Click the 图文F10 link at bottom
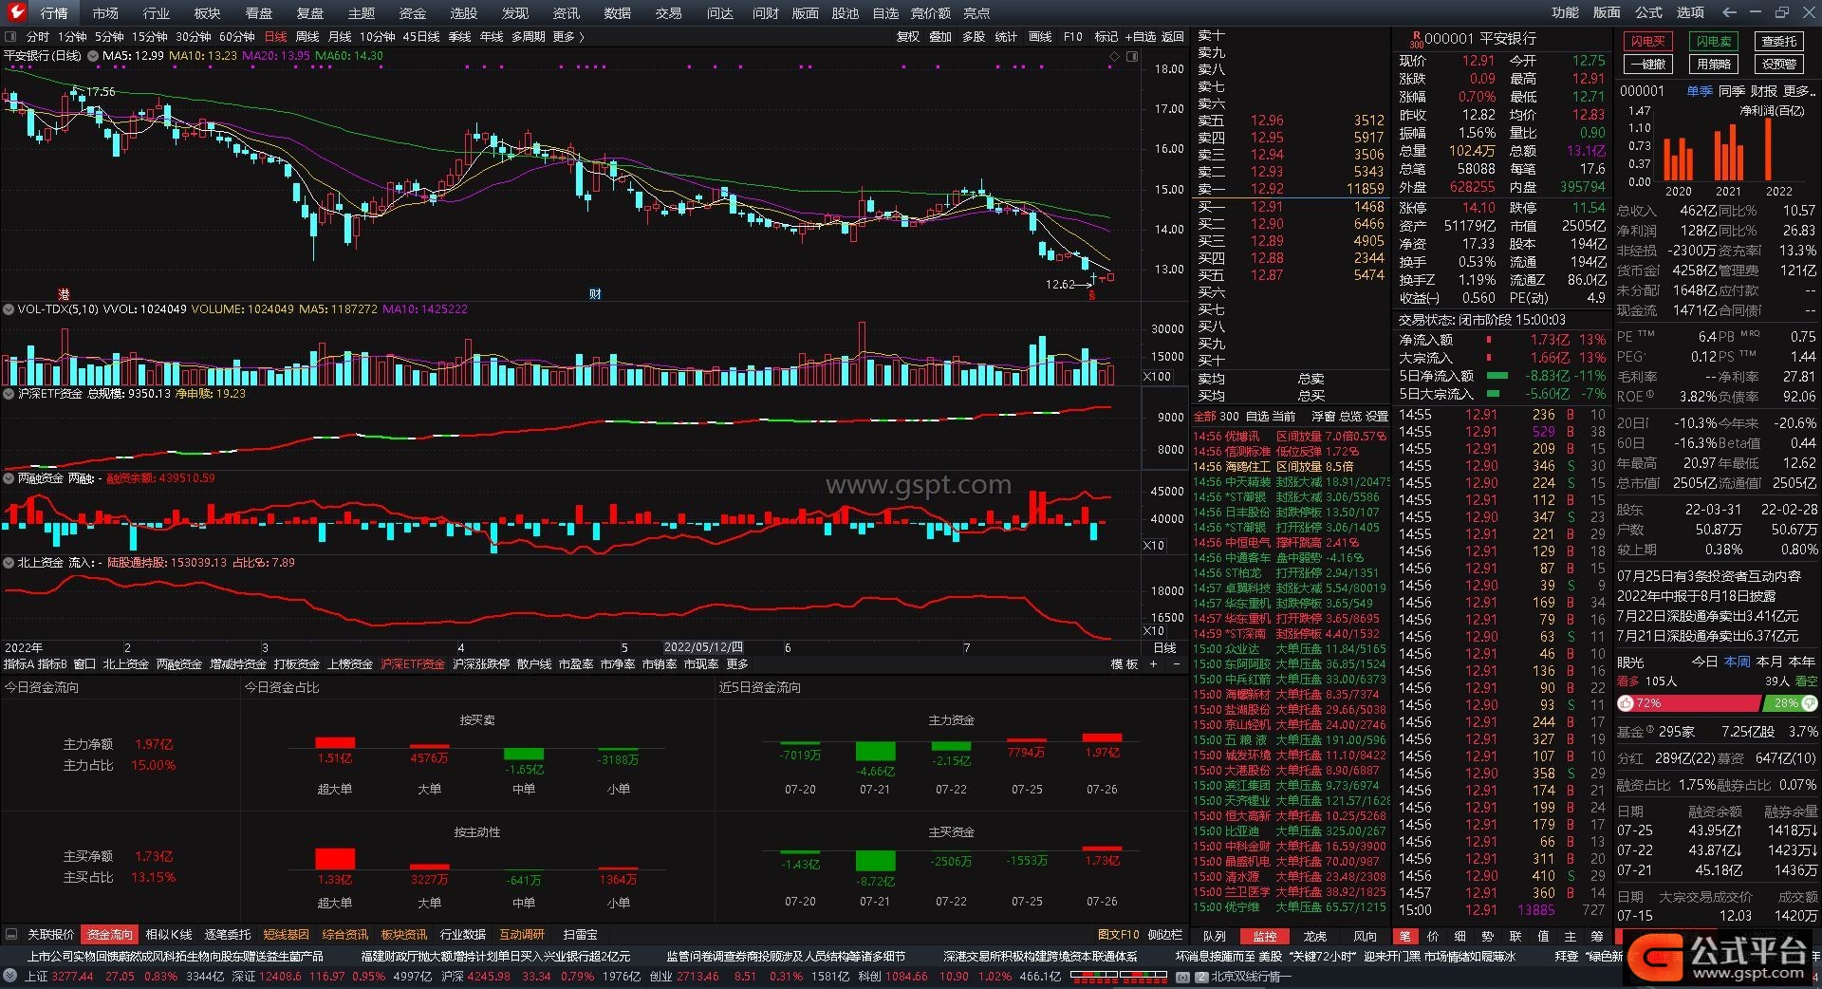 click(x=1118, y=935)
